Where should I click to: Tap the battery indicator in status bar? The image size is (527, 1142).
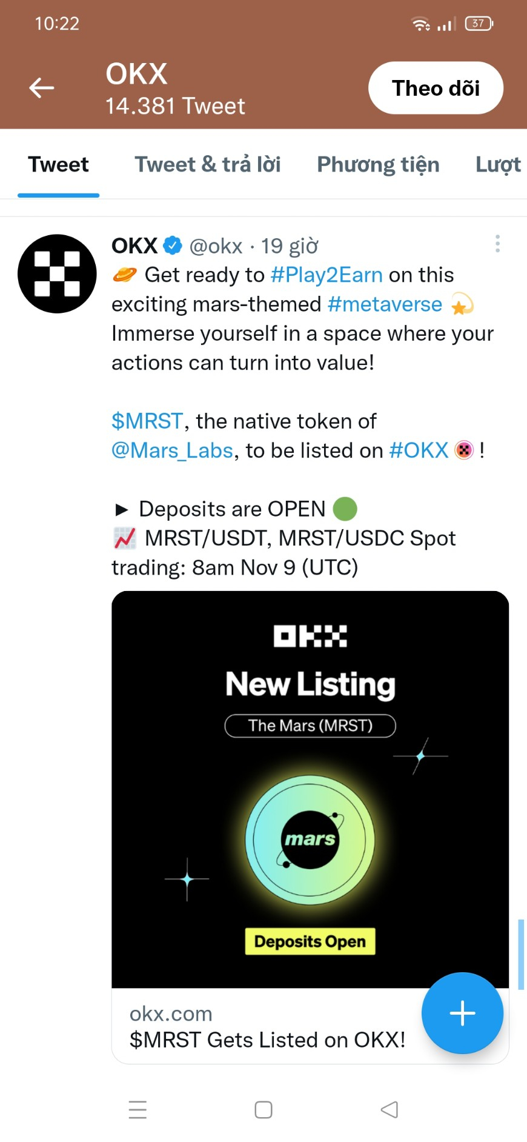(x=479, y=24)
